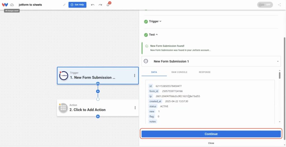Click the ip key label
The image size is (286, 147).
click(x=151, y=96)
